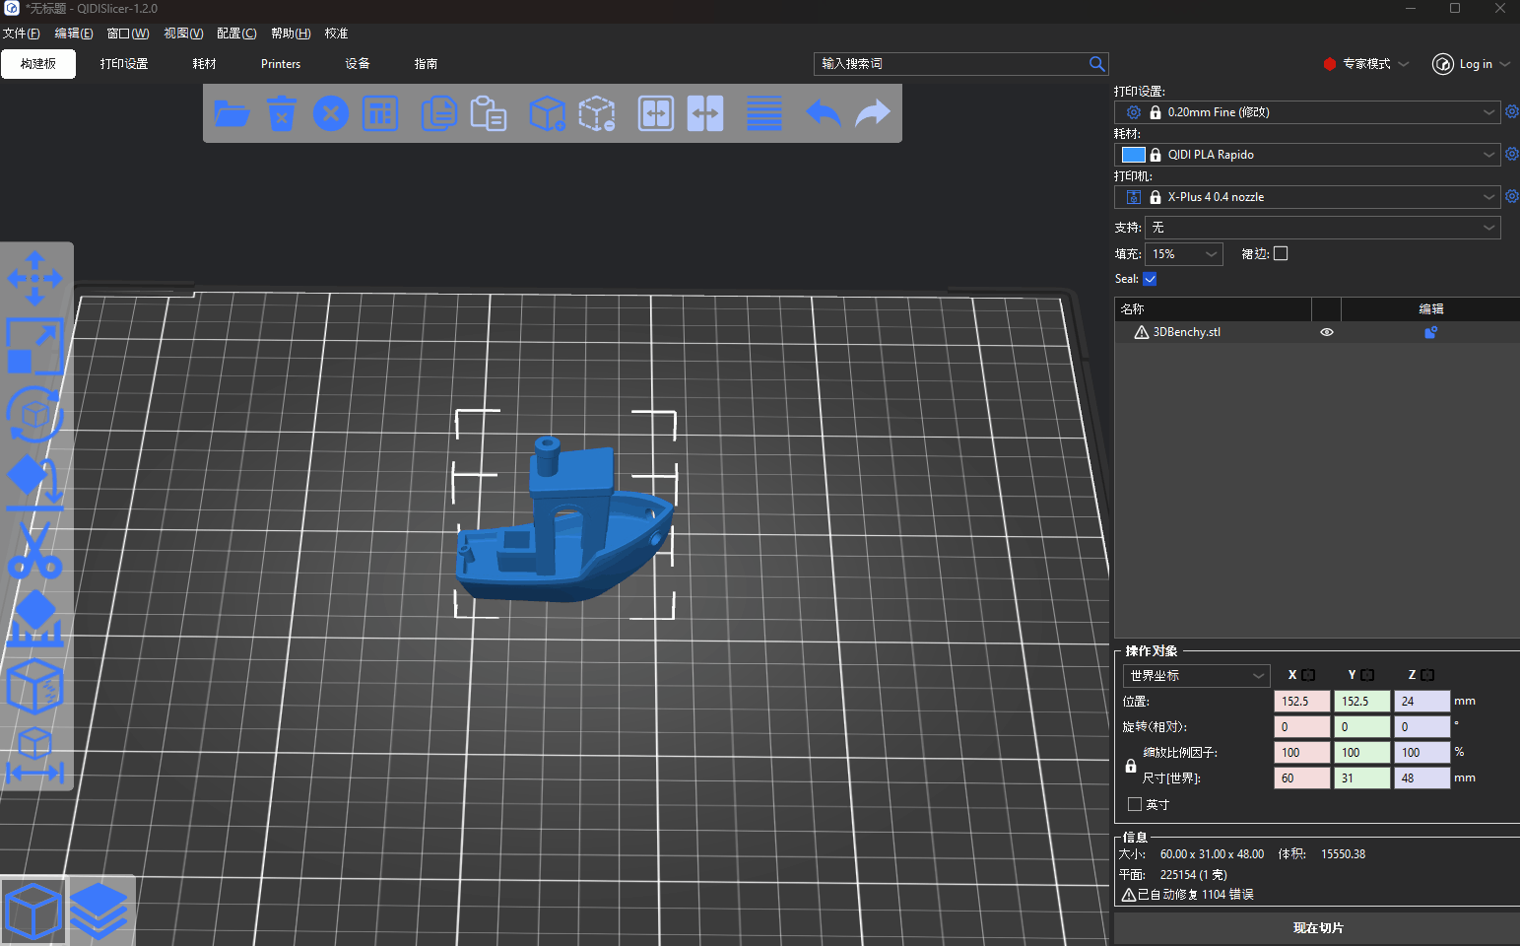Screen dimensions: 1520x946
Task: Open the 0.20mm Fine print profile dropdown
Action: pyautogui.click(x=1307, y=112)
